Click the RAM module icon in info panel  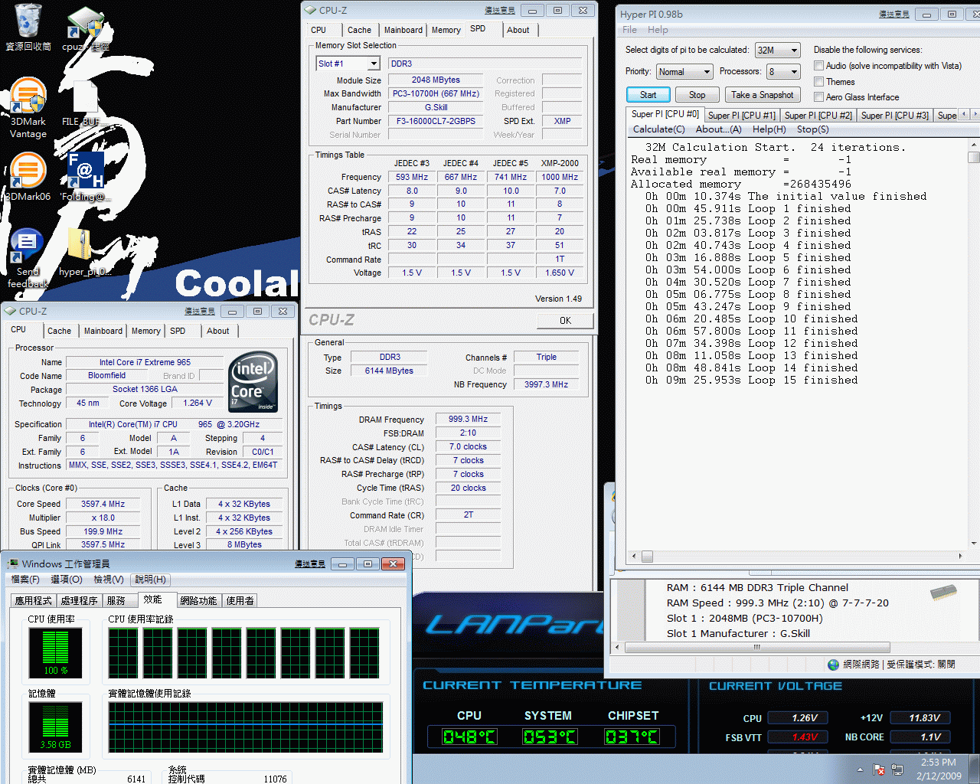[x=943, y=592]
